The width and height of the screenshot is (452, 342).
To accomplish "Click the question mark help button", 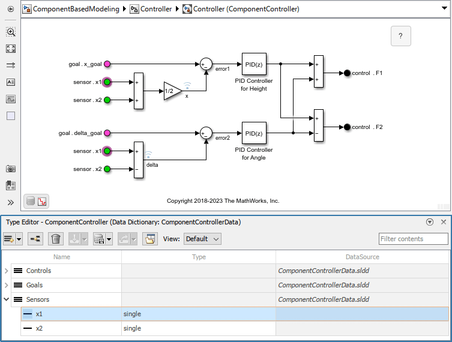I will click(x=401, y=36).
